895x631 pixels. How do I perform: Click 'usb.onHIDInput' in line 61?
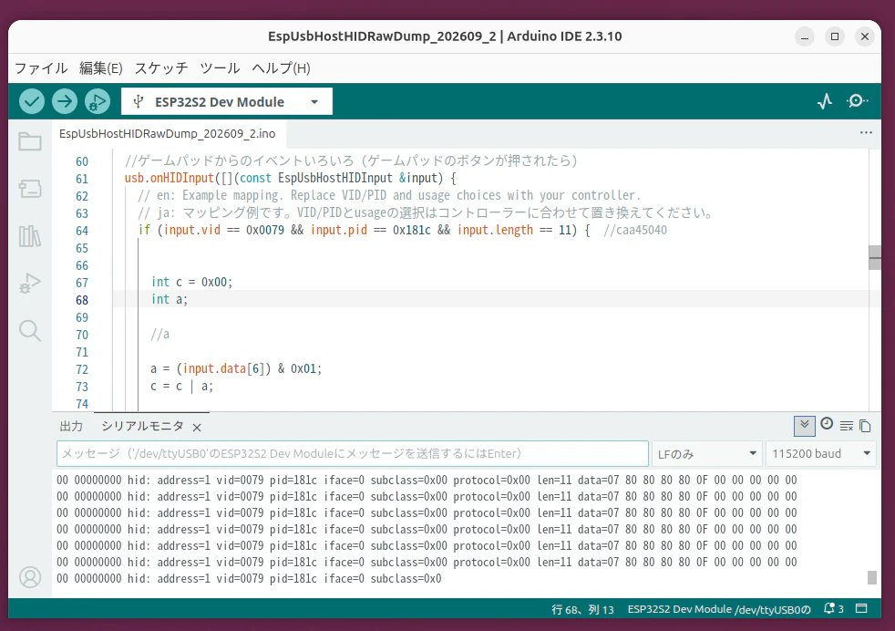(170, 178)
